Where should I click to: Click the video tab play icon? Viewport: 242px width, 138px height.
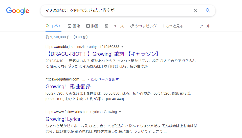pos(88,26)
